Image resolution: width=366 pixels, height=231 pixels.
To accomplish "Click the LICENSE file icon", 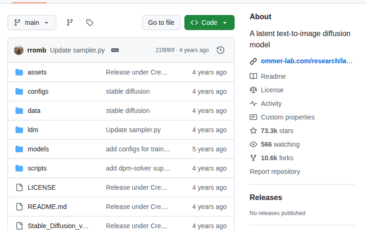I will click(x=19, y=187).
